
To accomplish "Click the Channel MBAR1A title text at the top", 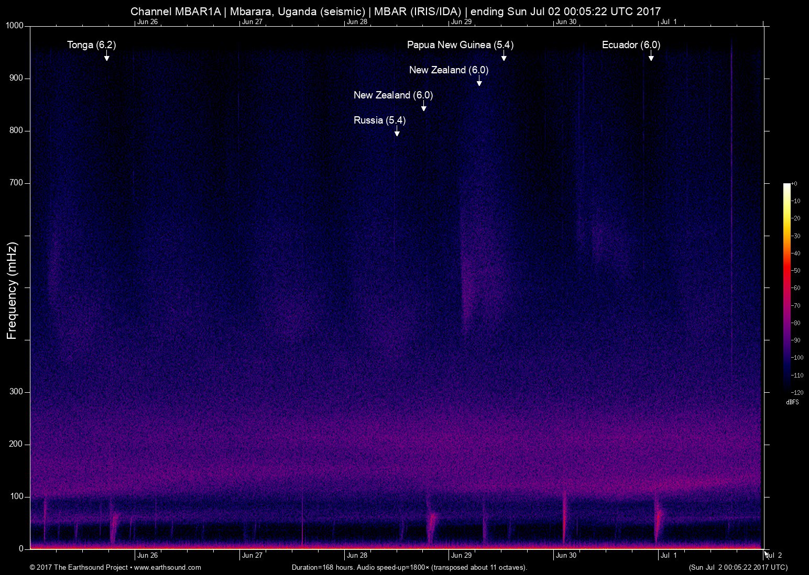I will (x=396, y=11).
